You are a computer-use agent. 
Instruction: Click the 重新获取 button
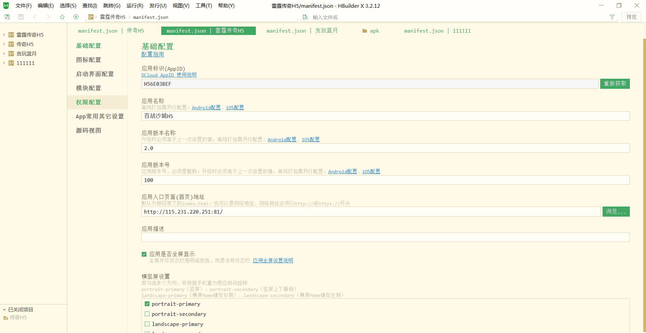click(615, 84)
